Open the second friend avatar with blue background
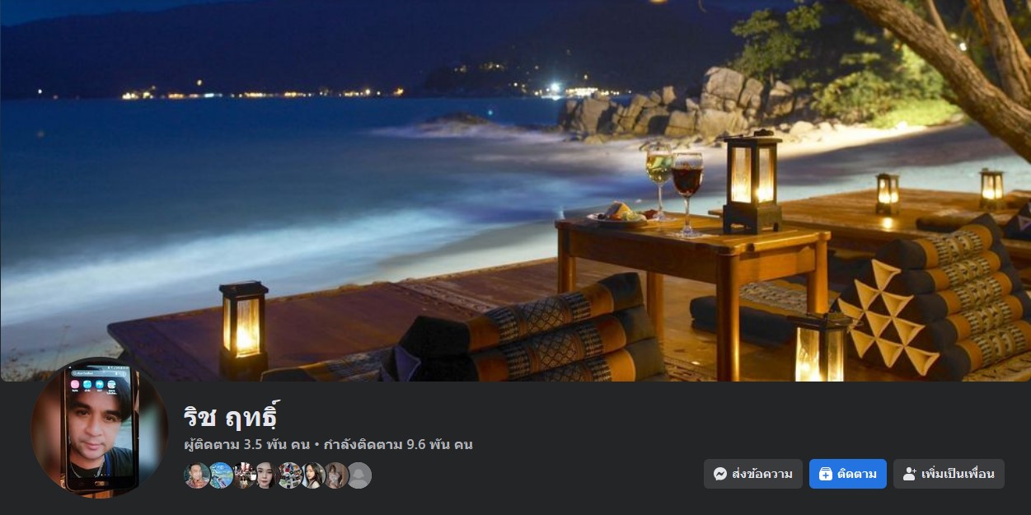 tap(220, 475)
